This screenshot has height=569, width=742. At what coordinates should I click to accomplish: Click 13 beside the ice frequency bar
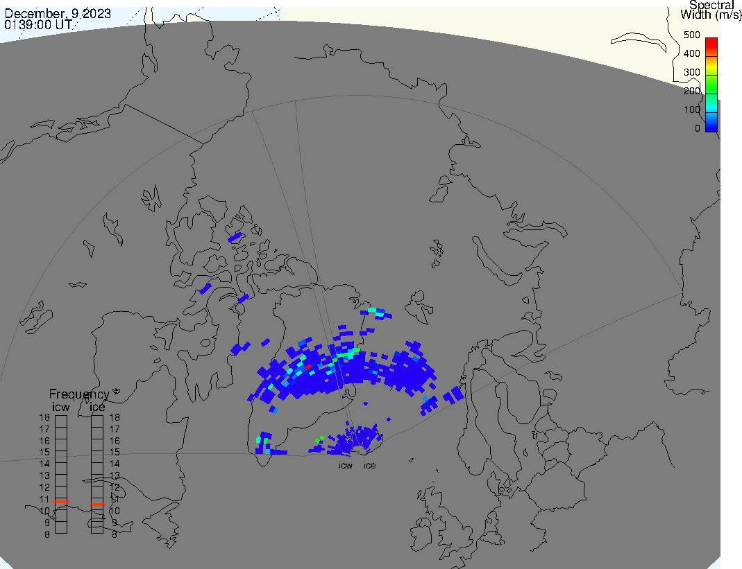tap(115, 476)
